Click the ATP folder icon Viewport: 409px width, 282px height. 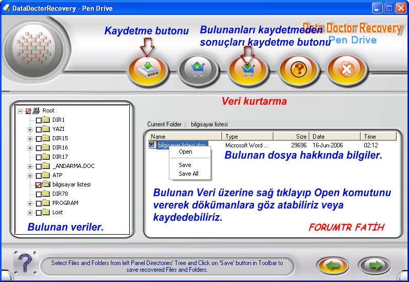pos(46,175)
